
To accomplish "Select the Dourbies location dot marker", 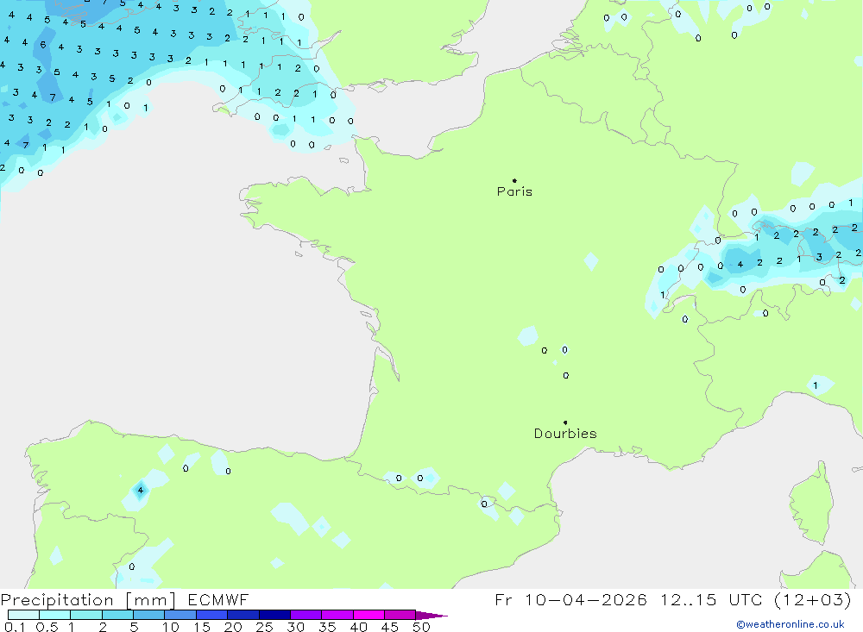I will [565, 422].
